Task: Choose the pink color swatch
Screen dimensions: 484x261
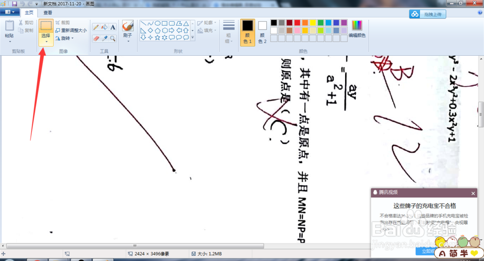Action: pos(297,31)
